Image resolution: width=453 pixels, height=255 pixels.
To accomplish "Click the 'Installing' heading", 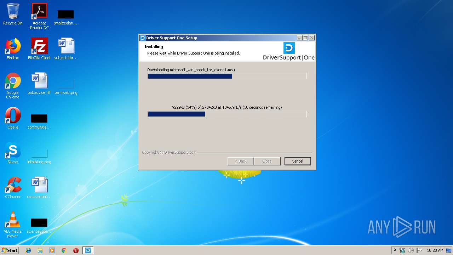I will (154, 47).
